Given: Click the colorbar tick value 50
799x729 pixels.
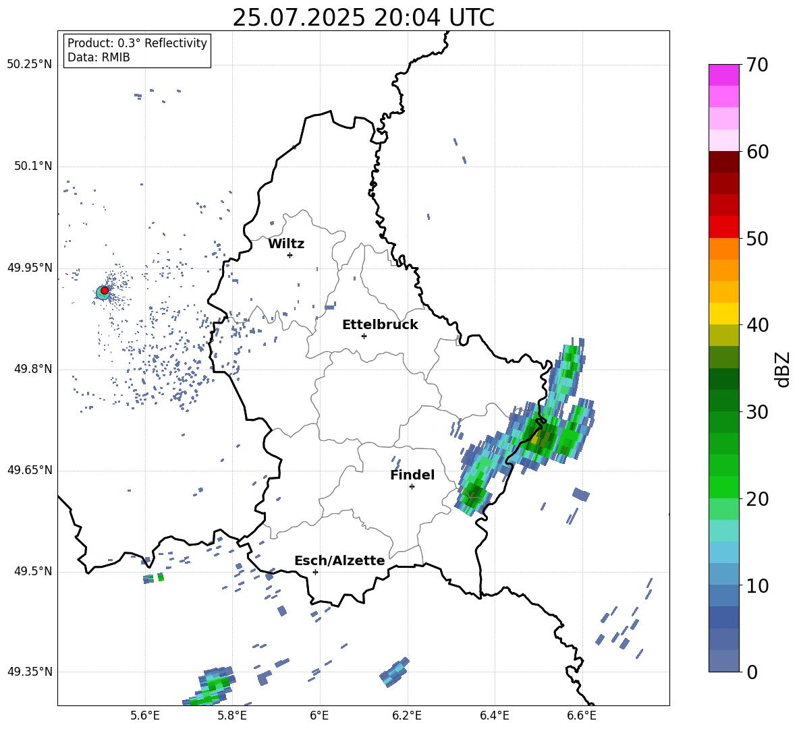Looking at the screenshot, I should coord(758,238).
